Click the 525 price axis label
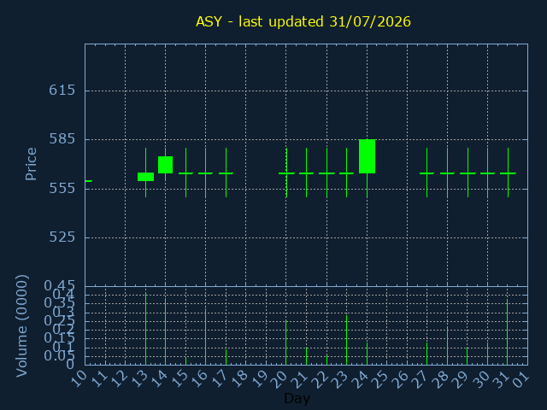Screen dimensions: 547x410 click(62, 237)
